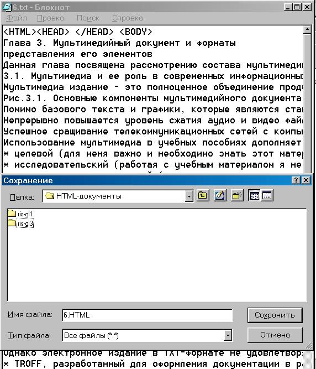316x369 pixels.
Task: Switch to Details view icon
Action: coord(267,195)
